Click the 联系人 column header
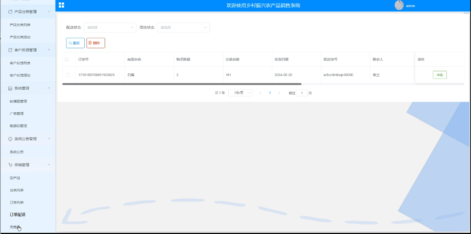Screen dimensions: 471x234 pos(378,59)
